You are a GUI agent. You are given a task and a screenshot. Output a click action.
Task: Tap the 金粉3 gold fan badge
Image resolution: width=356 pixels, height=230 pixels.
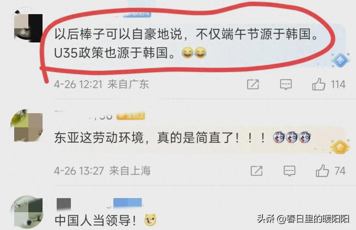[131, 116]
